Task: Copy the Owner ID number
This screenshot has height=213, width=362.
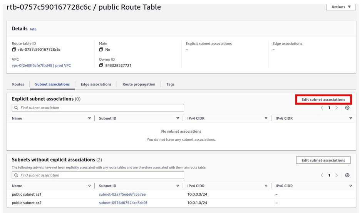Action: pyautogui.click(x=101, y=65)
